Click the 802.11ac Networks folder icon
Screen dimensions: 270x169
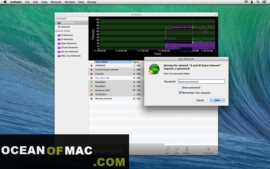click(x=59, y=56)
